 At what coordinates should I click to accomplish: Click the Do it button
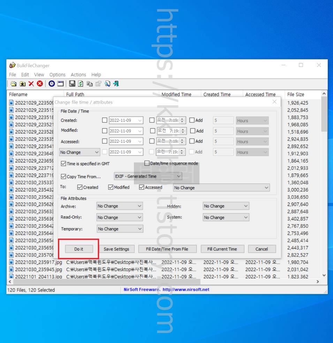[x=79, y=249]
